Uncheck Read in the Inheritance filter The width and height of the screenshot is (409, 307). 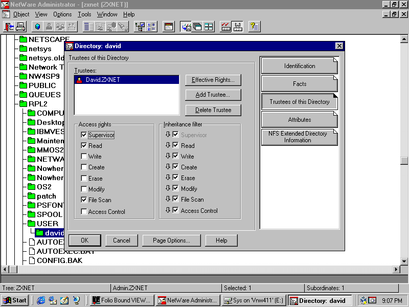(x=175, y=145)
